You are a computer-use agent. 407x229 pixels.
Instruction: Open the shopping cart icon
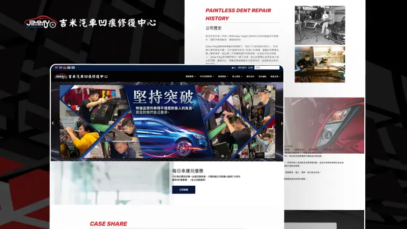[232, 68]
